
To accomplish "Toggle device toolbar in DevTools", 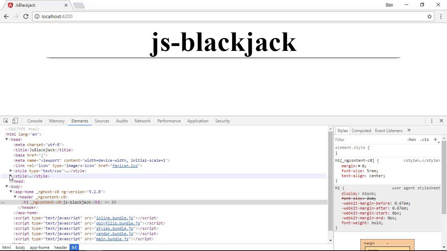I will coord(15,121).
